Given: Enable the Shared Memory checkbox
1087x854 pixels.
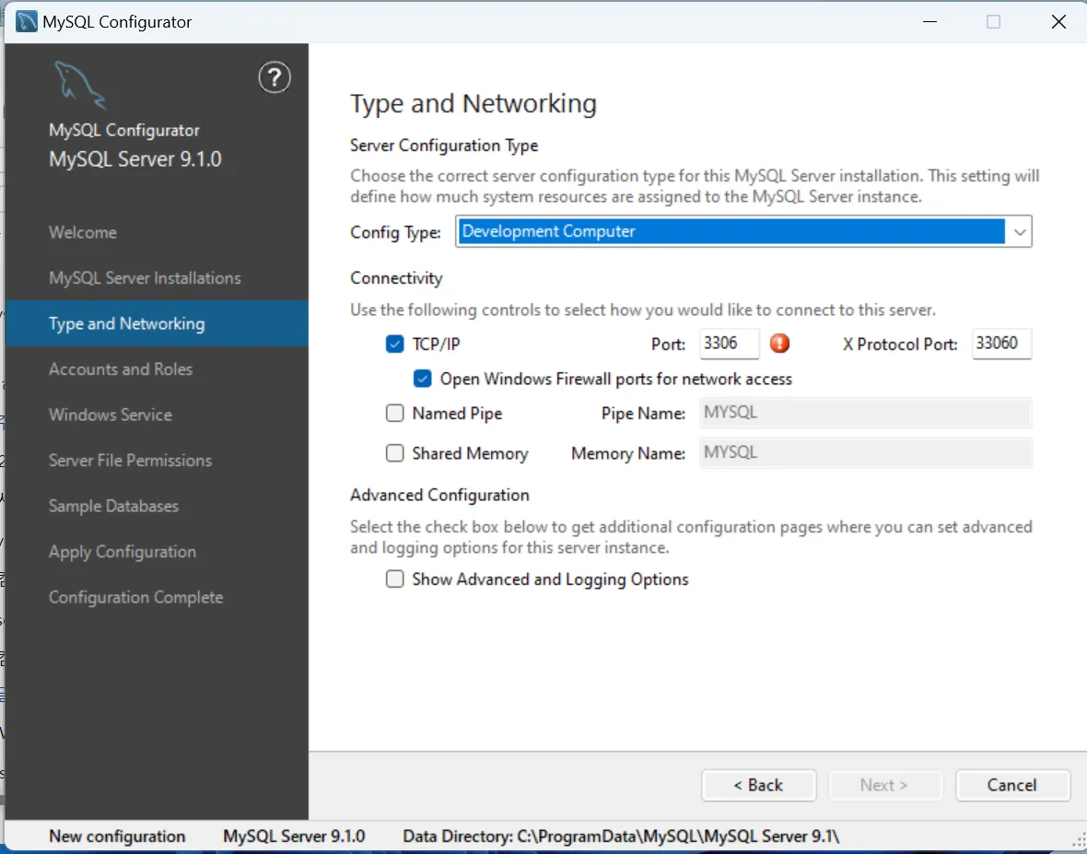Looking at the screenshot, I should click(x=394, y=452).
